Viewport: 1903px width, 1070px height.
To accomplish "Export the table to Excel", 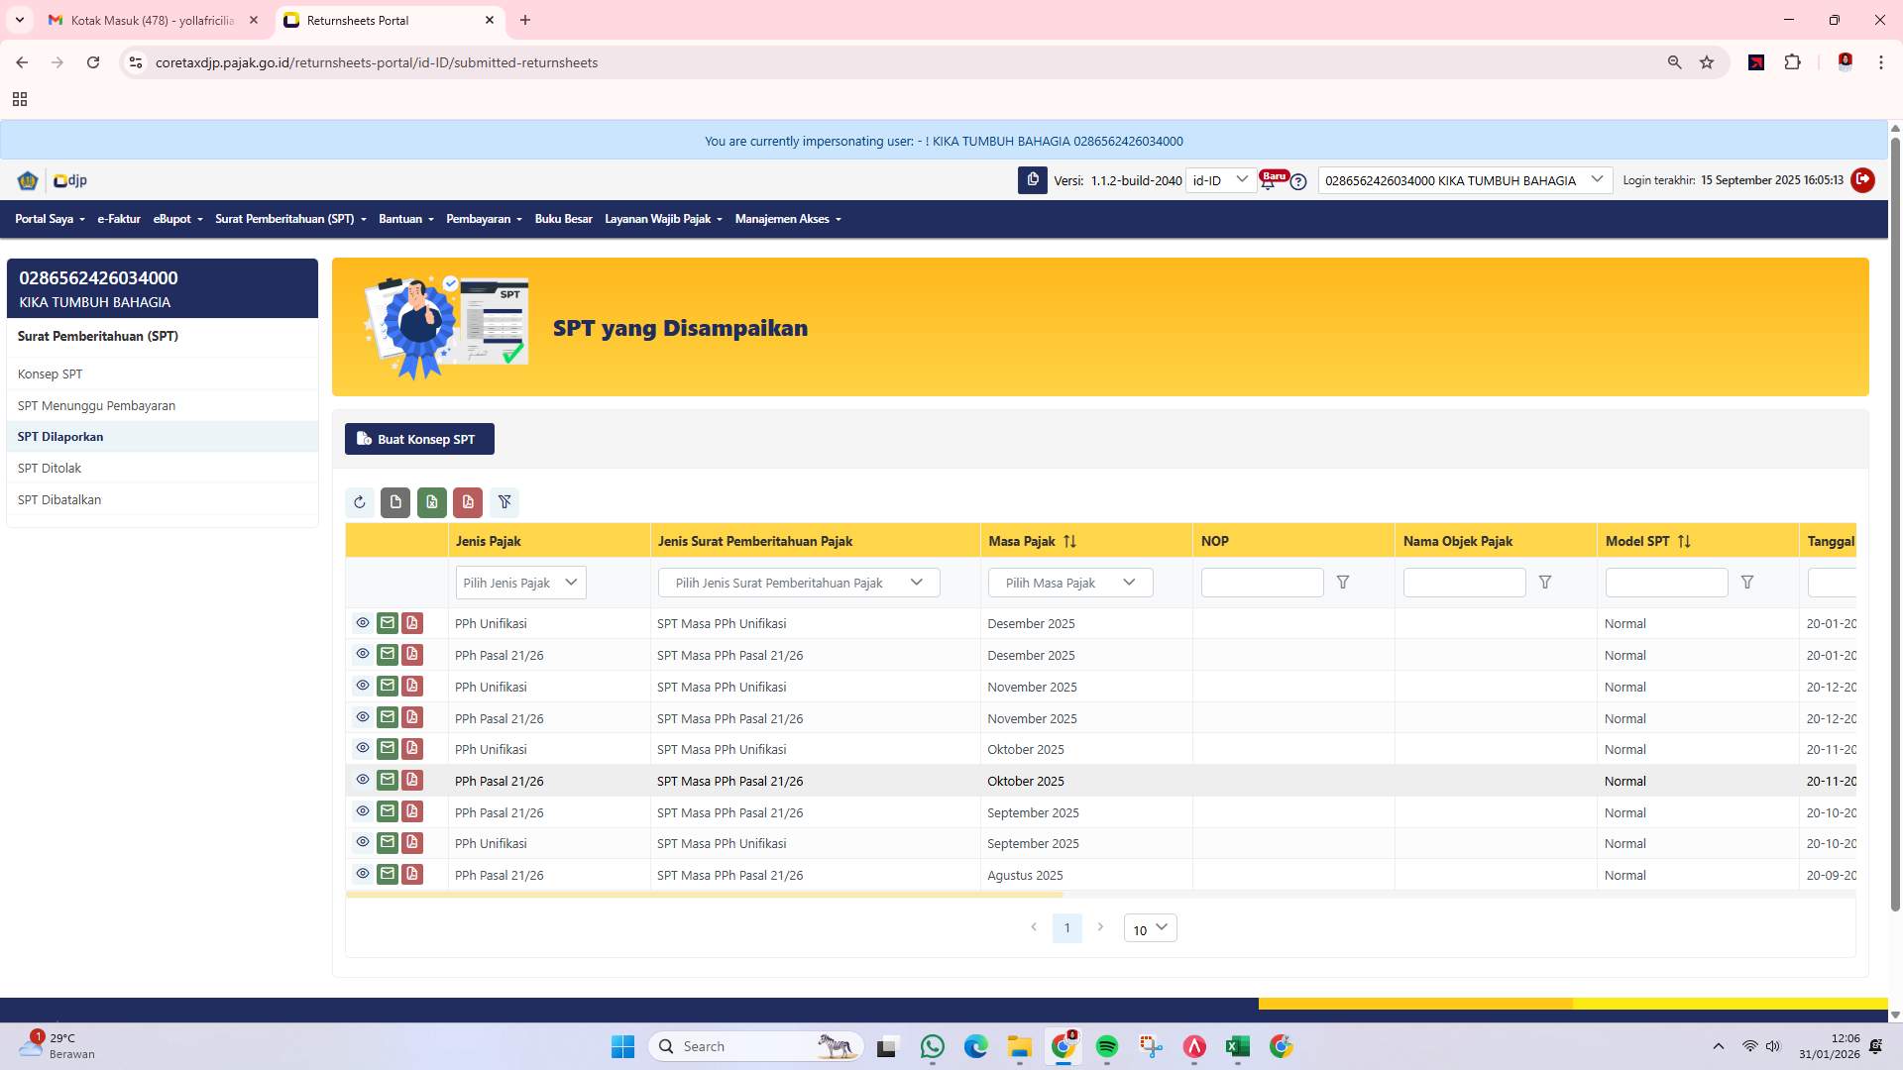I will click(x=431, y=502).
